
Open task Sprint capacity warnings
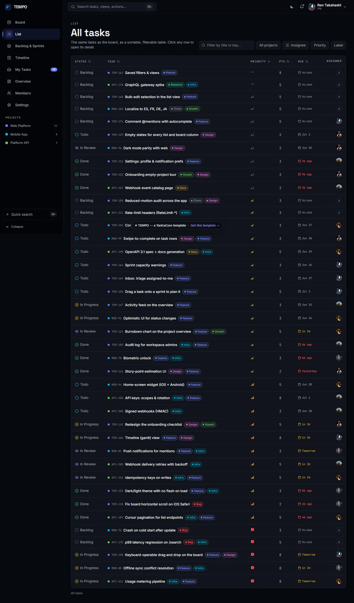click(x=145, y=265)
